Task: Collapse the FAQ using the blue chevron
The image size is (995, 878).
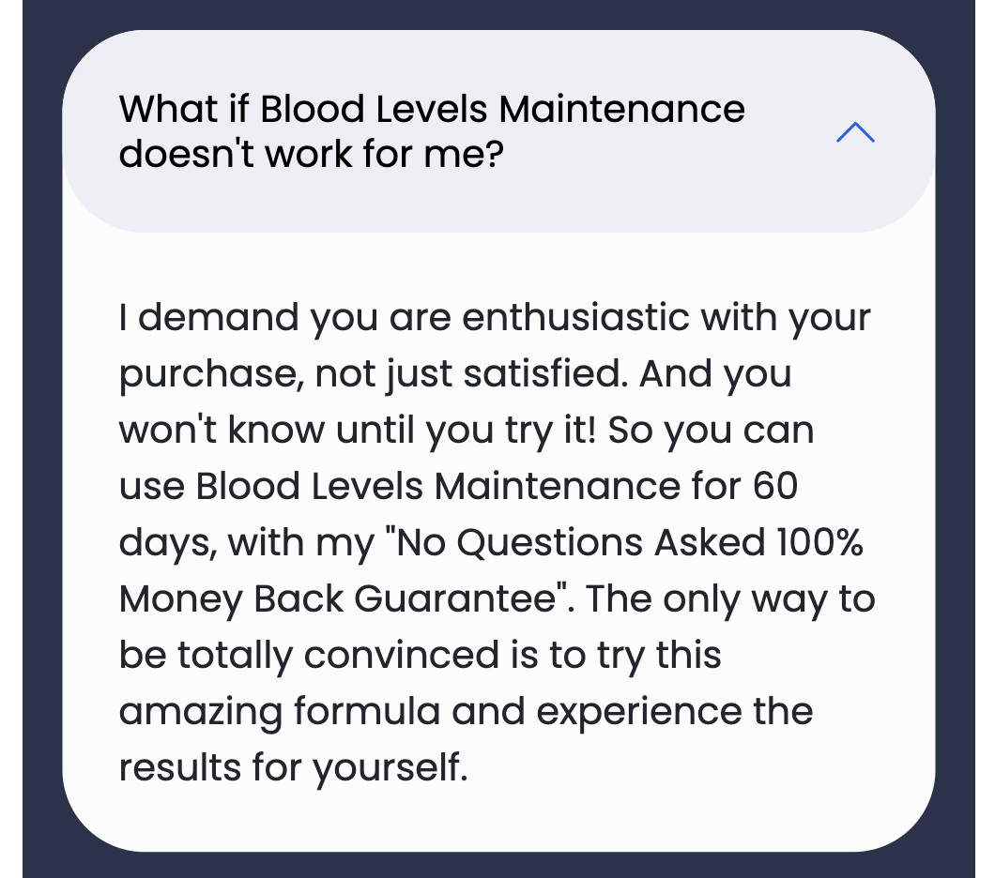Action: (854, 133)
